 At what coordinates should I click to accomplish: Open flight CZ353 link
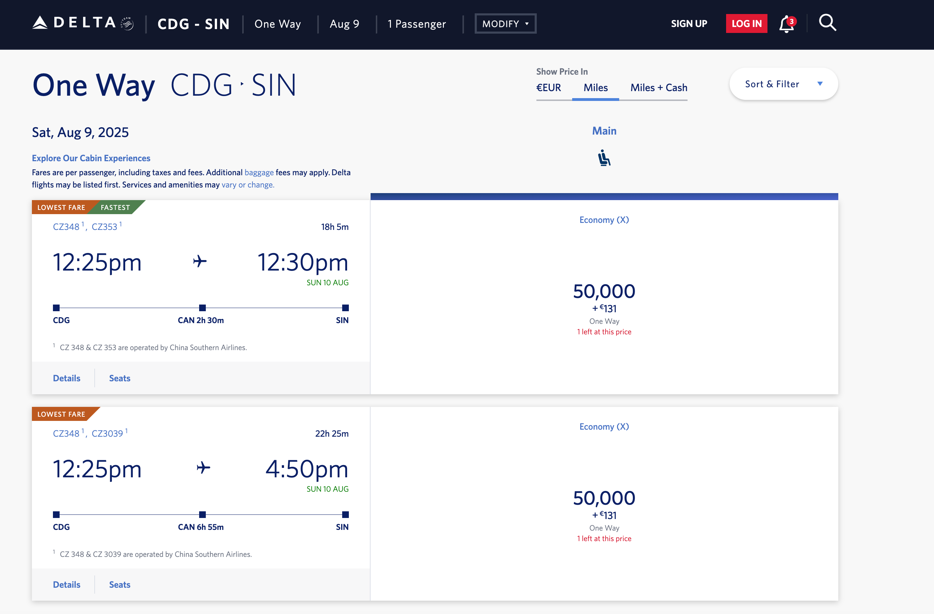tap(104, 227)
